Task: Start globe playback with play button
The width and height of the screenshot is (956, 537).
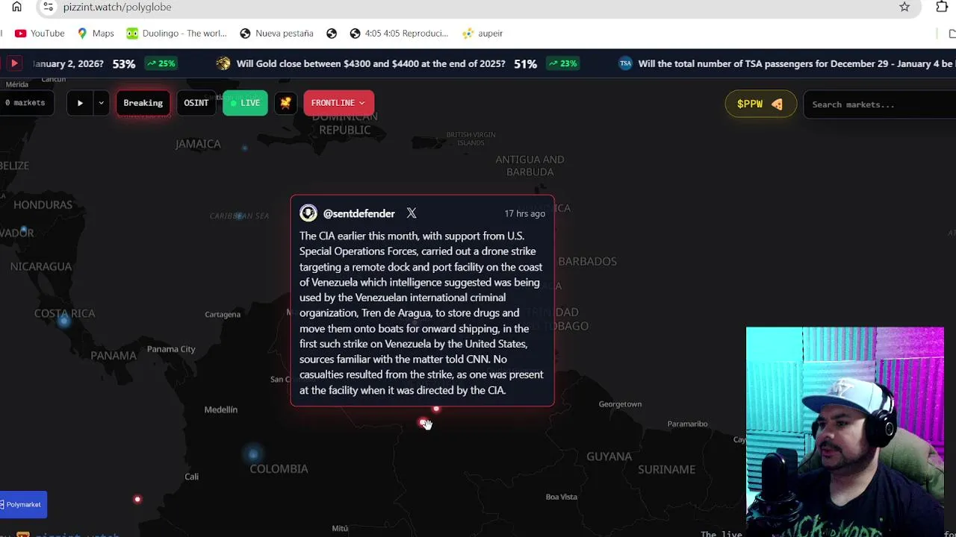Action: [80, 103]
